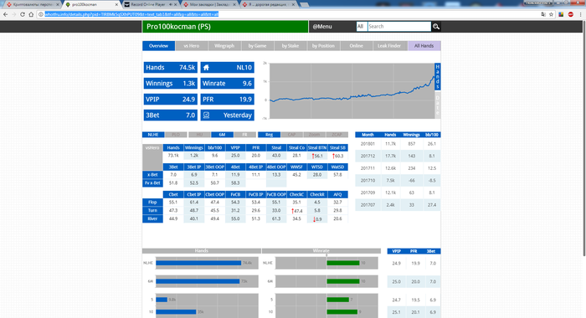586x318 pixels.
Task: Toggle the CAP game type filter
Action: point(291,135)
